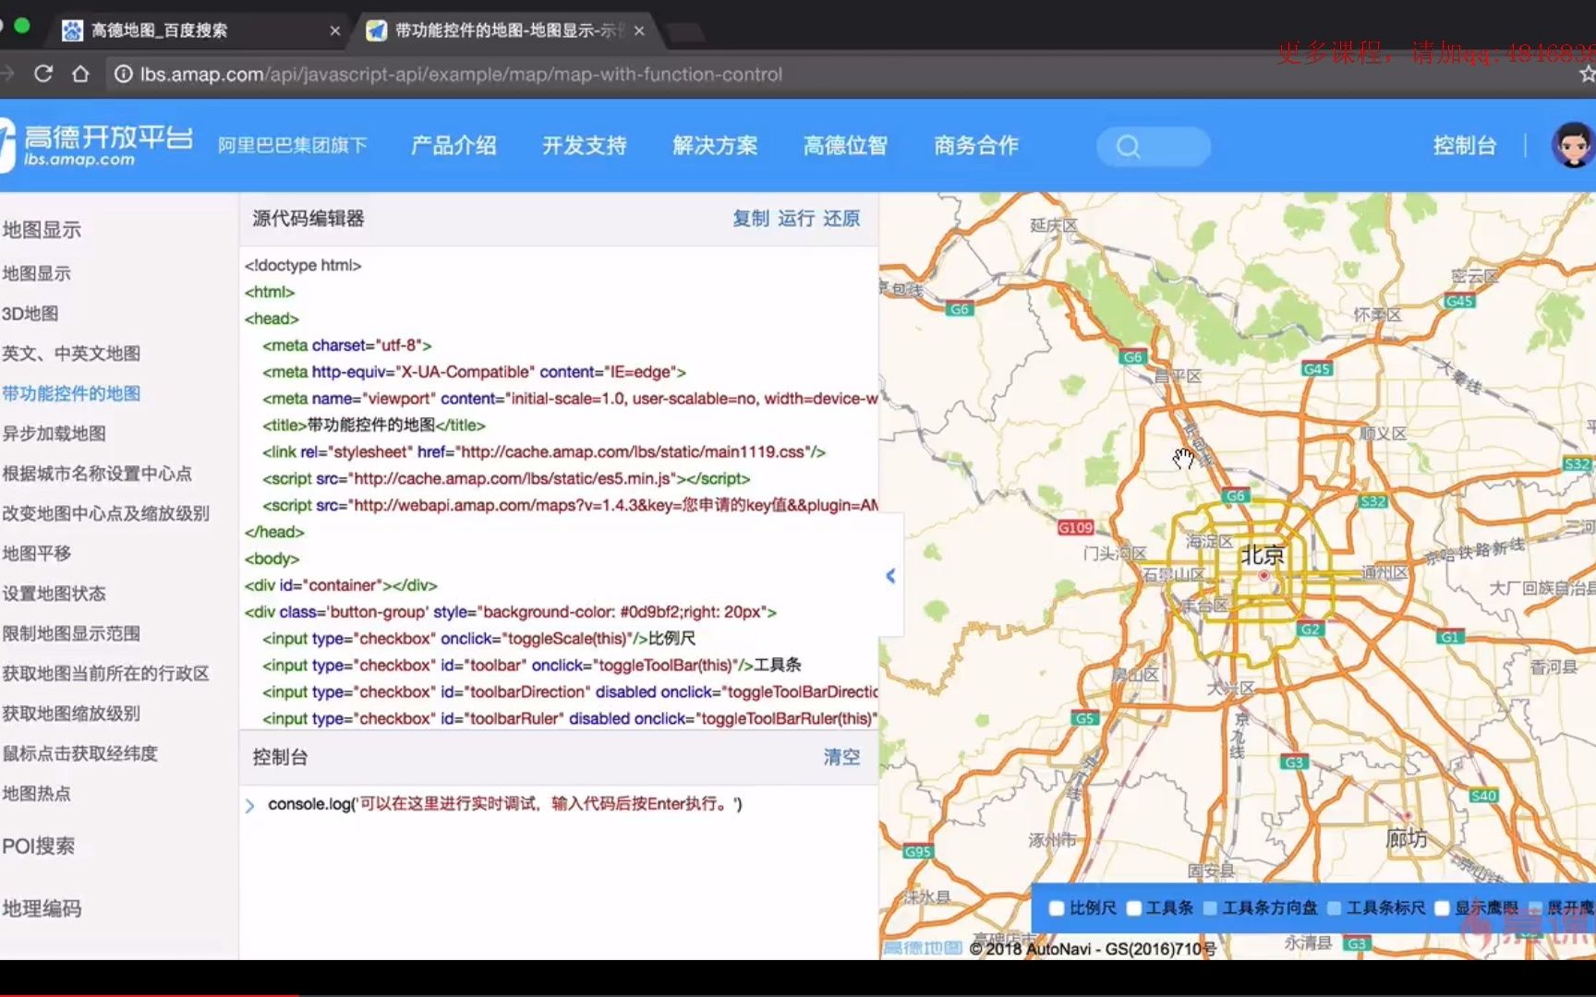This screenshot has height=997, width=1596.
Task: Click the browser home icon
Action: pyautogui.click(x=80, y=74)
